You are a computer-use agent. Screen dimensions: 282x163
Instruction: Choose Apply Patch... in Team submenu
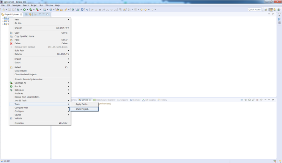click(x=84, y=104)
